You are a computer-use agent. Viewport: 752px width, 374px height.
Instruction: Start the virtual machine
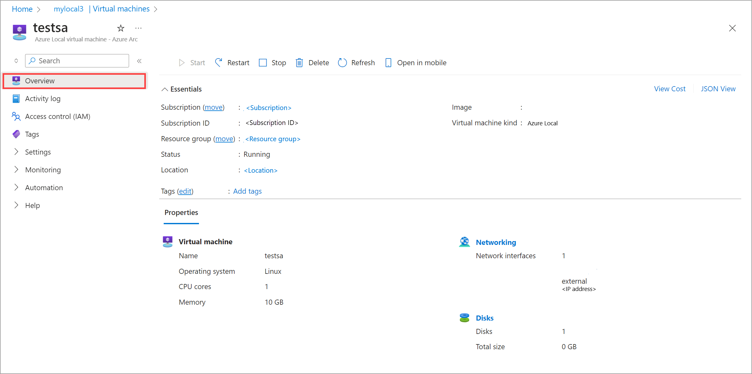tap(192, 63)
